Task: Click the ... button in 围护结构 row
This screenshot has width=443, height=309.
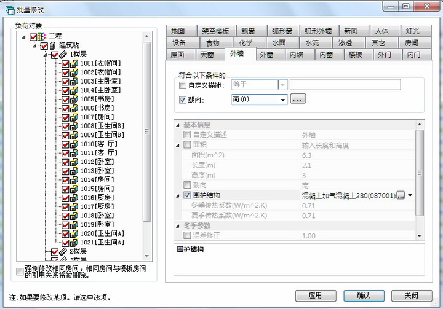Action: coord(401,195)
